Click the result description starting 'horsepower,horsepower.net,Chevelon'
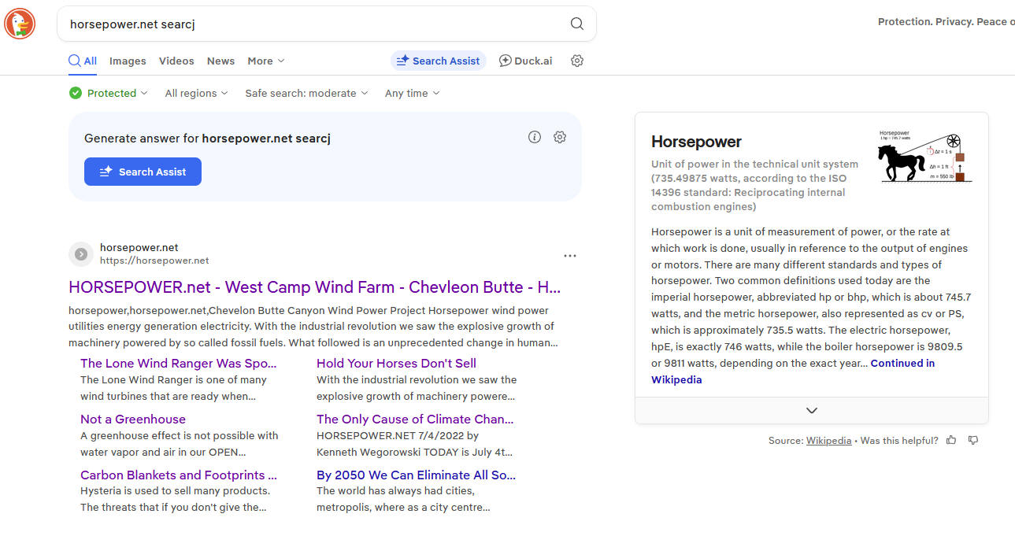 [313, 327]
